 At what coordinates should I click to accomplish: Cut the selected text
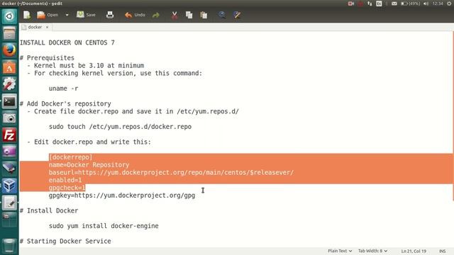pos(175,15)
